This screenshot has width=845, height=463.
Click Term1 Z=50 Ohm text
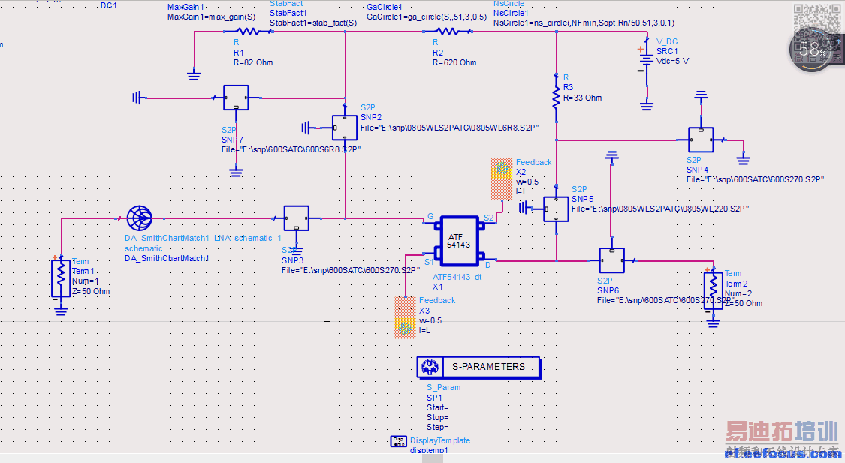91,291
